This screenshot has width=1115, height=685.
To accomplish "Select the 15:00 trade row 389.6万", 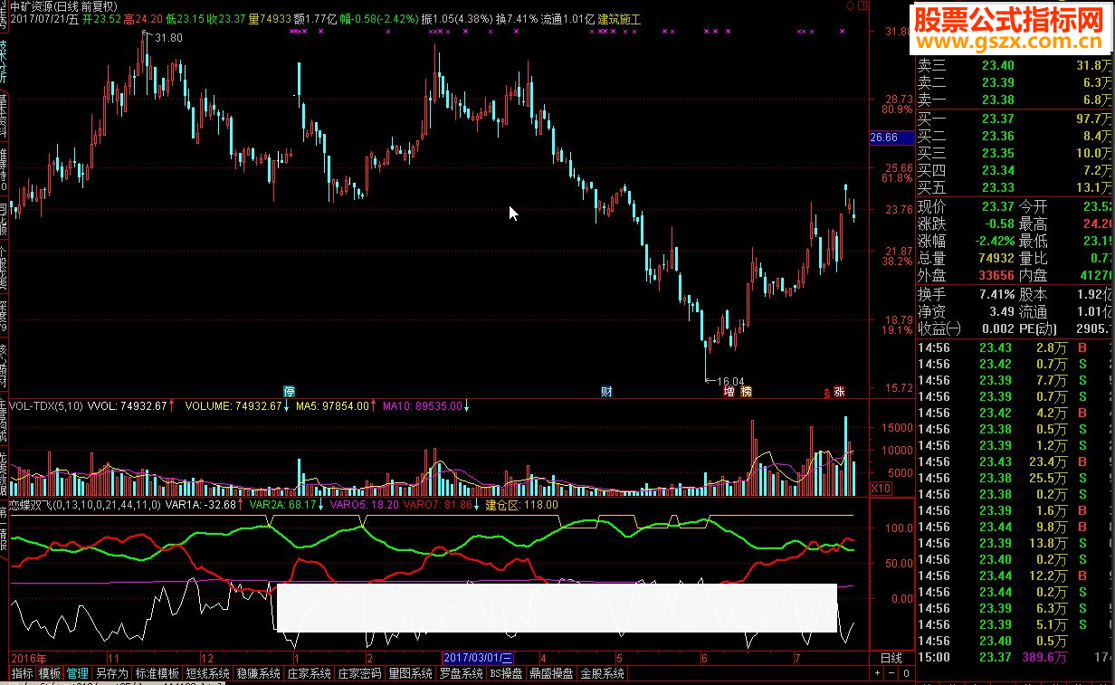I will (1015, 658).
